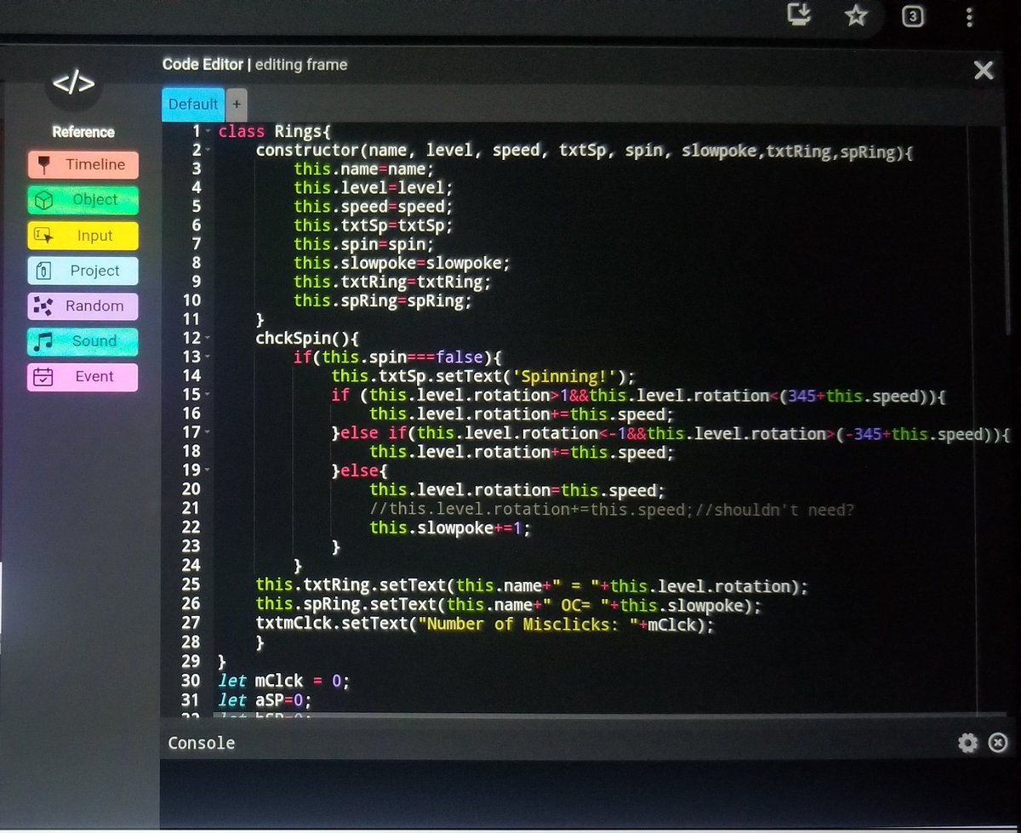Click the cursor icon on Input button
Viewport: 1021px width, 833px height.
(43, 236)
